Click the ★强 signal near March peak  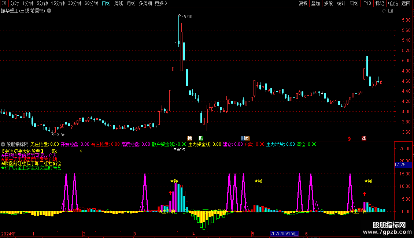174,181
